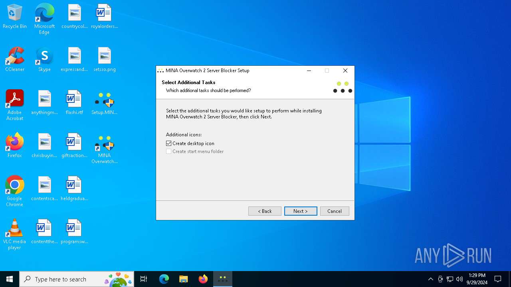The width and height of the screenshot is (511, 287).
Task: Uncheck Create desktop icon
Action: (x=168, y=143)
